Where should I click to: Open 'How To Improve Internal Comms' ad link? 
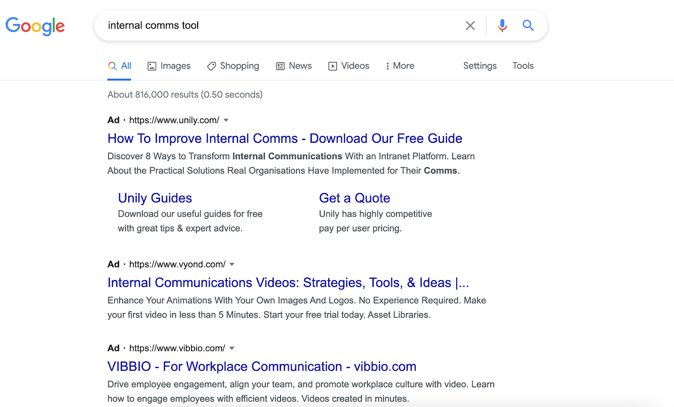tap(285, 139)
